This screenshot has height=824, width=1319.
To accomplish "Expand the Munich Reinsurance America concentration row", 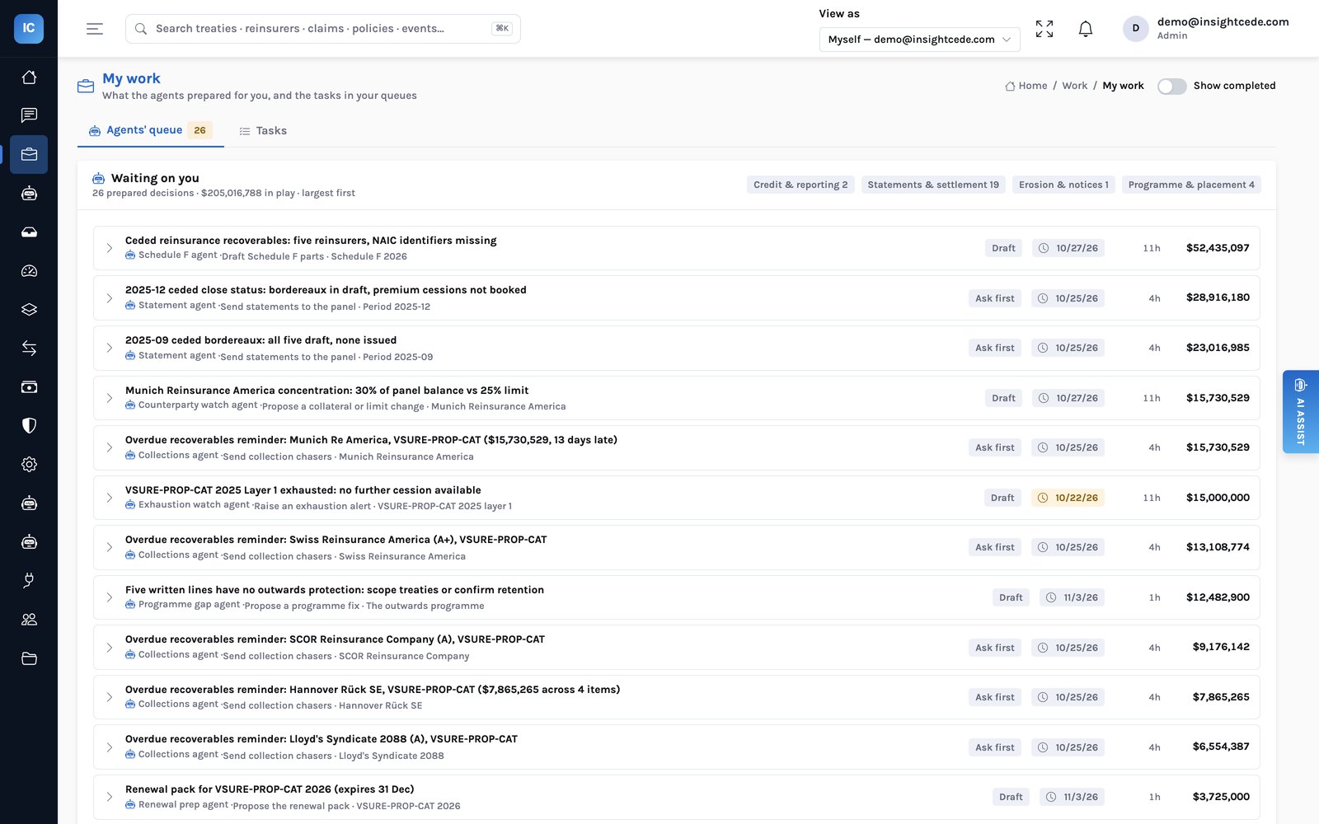I will point(109,398).
